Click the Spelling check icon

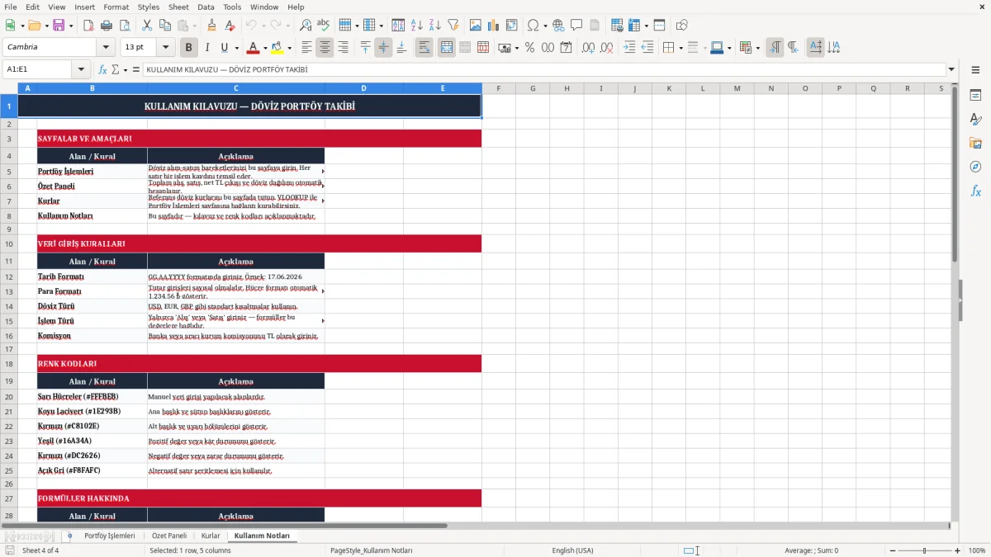[324, 26]
